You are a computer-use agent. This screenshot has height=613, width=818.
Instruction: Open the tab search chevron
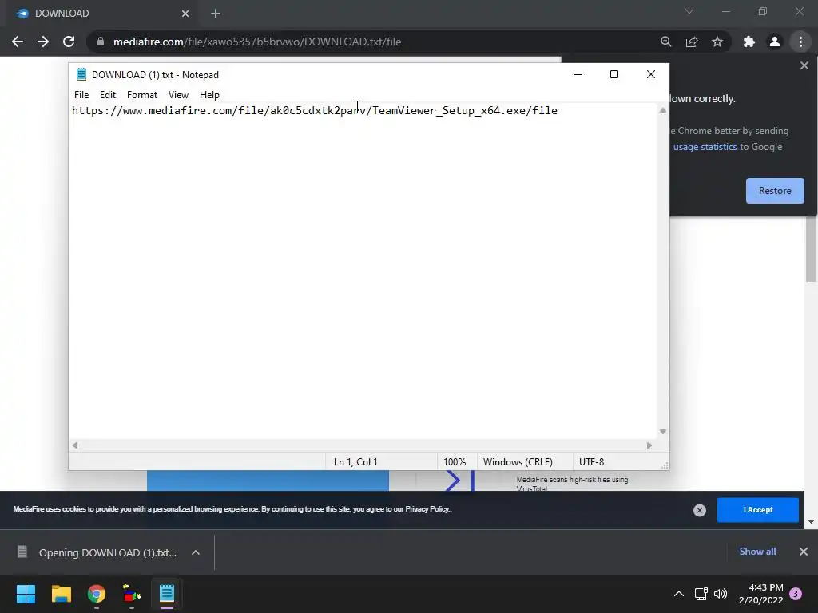689,11
